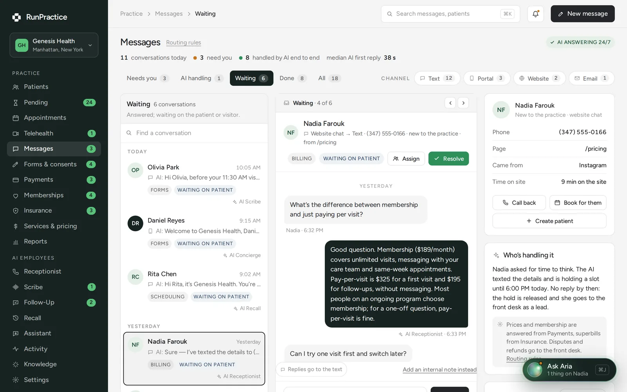
Task: Filter by the Email channel
Action: tap(591, 78)
